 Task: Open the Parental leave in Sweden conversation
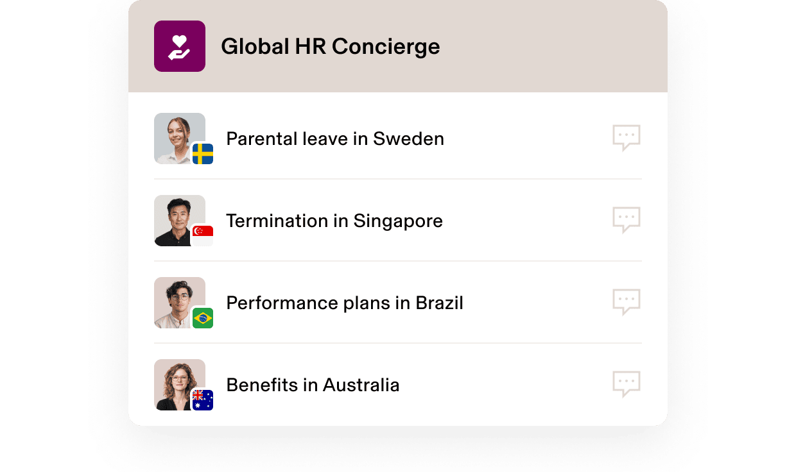(x=334, y=139)
